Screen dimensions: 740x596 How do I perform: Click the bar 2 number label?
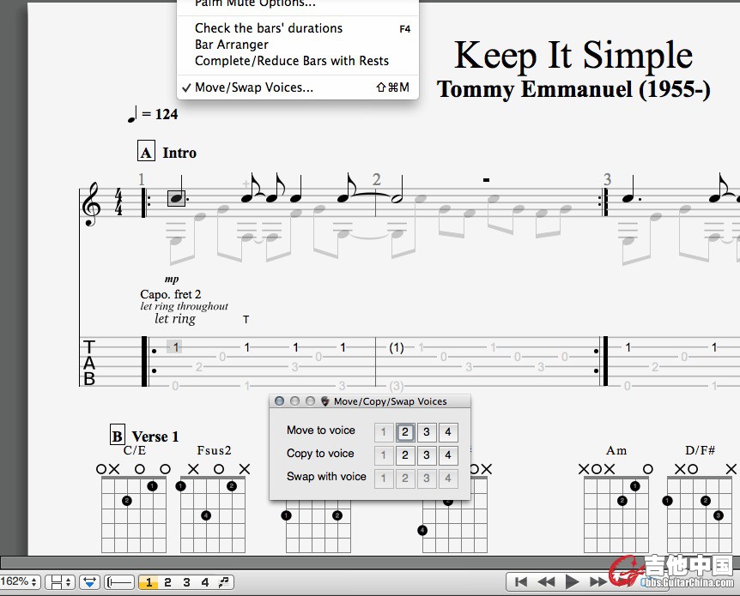[376, 179]
